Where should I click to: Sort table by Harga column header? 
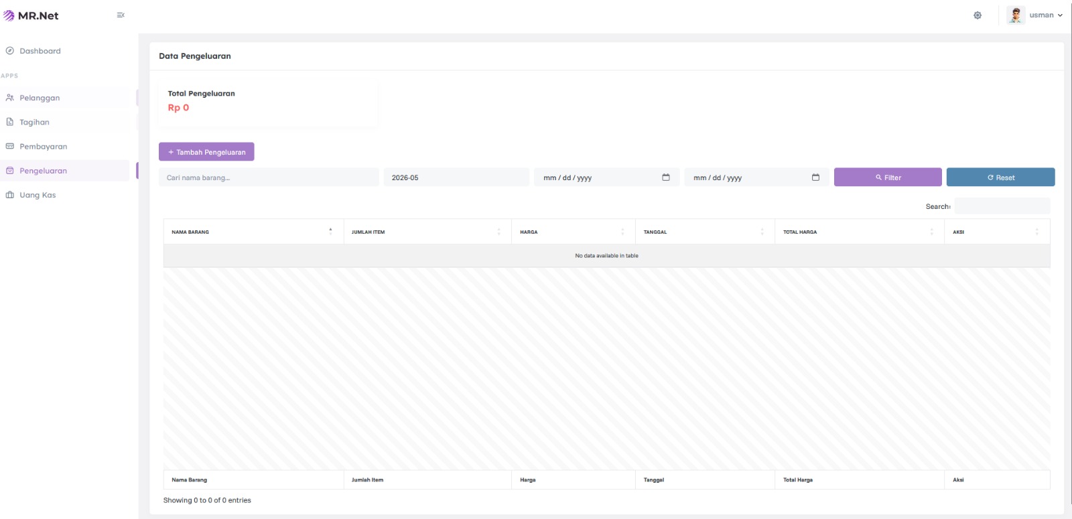pyautogui.click(x=574, y=232)
